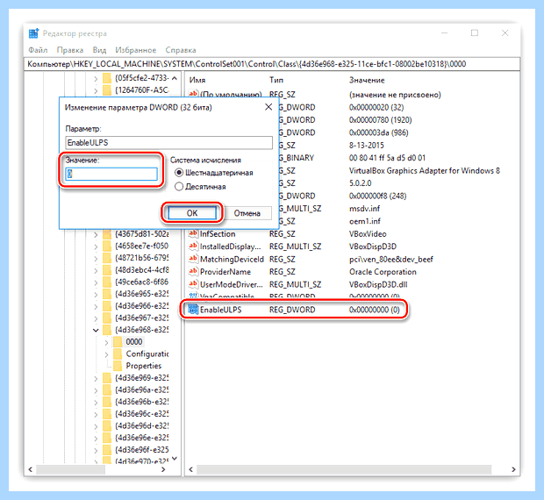
Task: Select the Шестнадцатеричная radio button
Action: (x=179, y=173)
